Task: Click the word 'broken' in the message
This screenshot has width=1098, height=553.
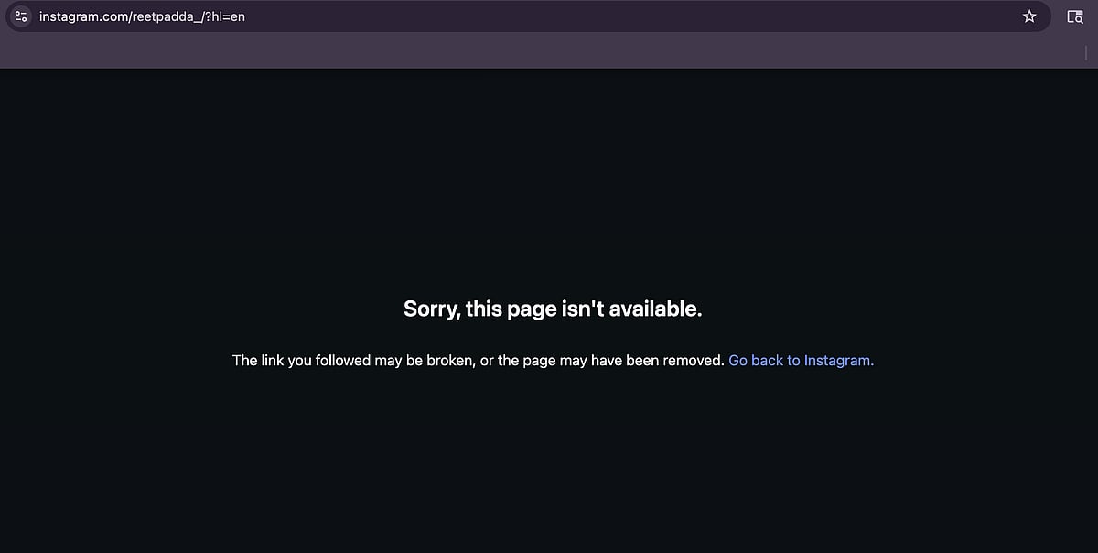Action: (448, 361)
